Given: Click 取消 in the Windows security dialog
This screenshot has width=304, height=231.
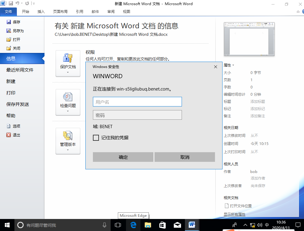Looking at the screenshot, I should click(185, 157).
